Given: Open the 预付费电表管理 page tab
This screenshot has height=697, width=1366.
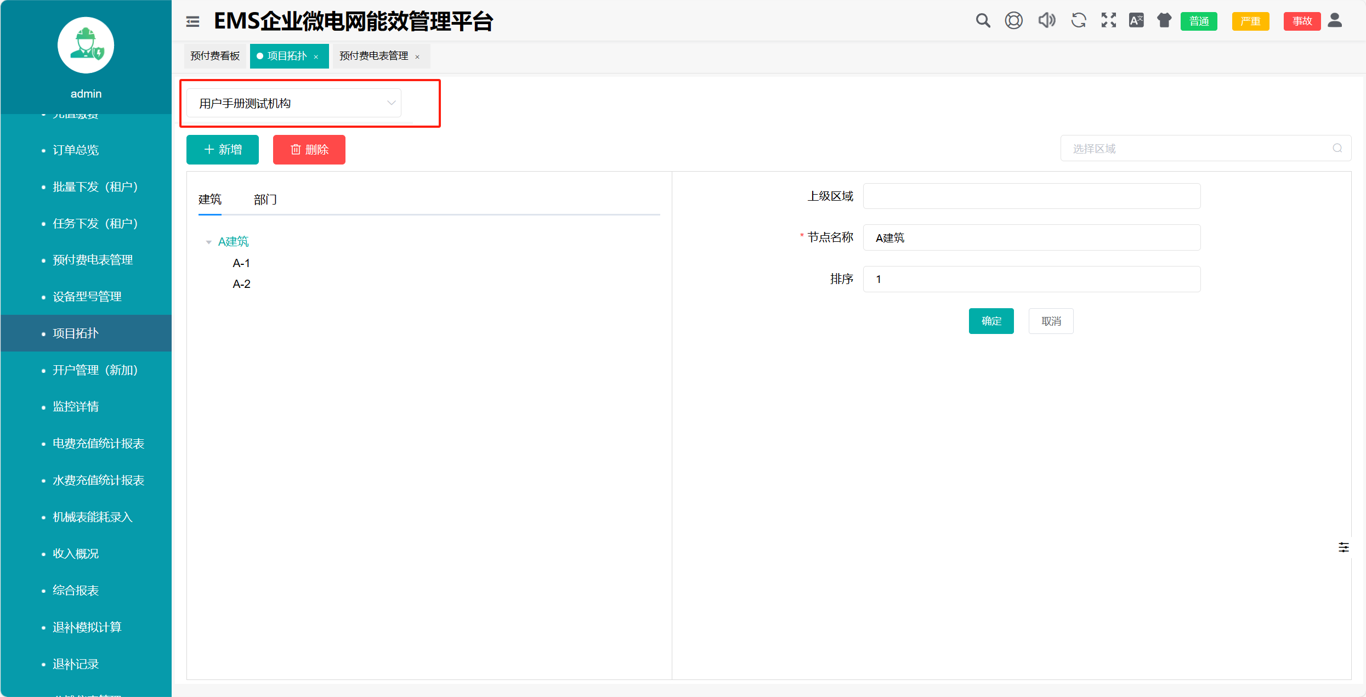Looking at the screenshot, I should tap(374, 56).
